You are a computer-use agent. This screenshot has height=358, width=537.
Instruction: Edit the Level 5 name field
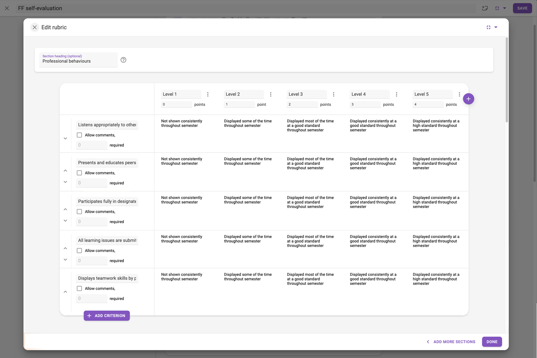[x=432, y=94]
